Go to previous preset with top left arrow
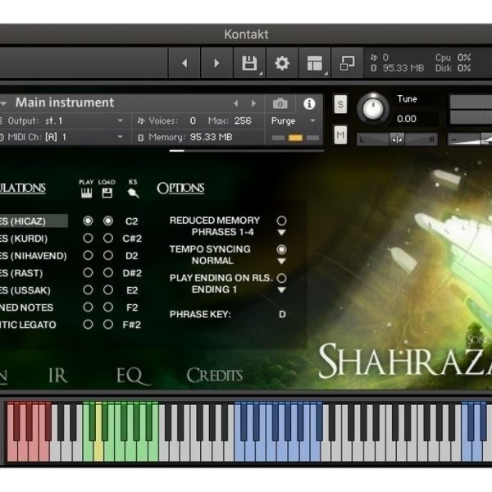The height and width of the screenshot is (492, 492). (x=184, y=63)
